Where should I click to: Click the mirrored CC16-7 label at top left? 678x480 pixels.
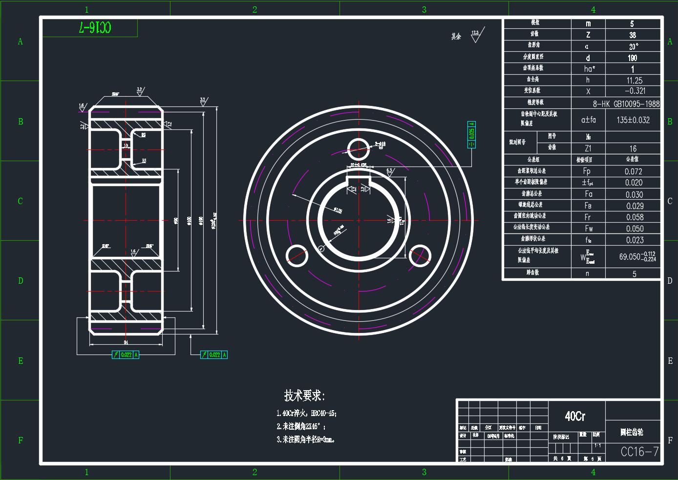click(95, 28)
